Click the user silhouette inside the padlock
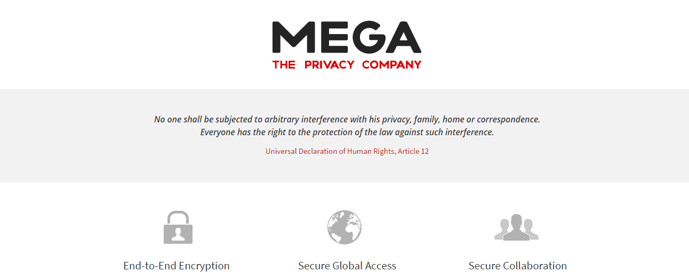Image resolution: width=689 pixels, height=280 pixels. tap(178, 235)
